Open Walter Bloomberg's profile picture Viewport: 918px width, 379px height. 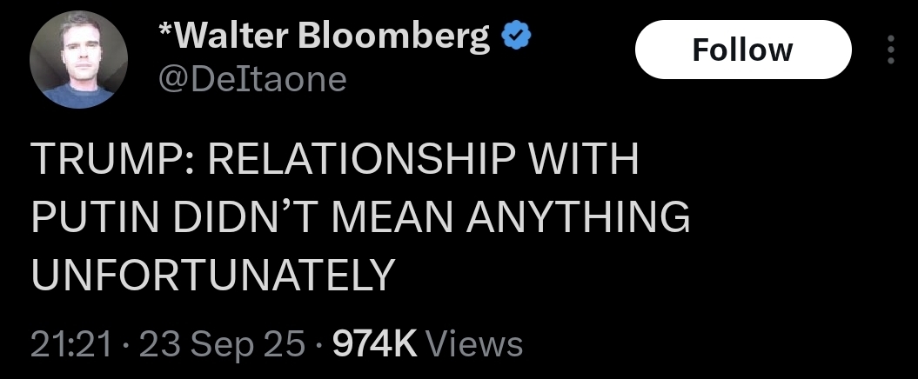click(78, 60)
